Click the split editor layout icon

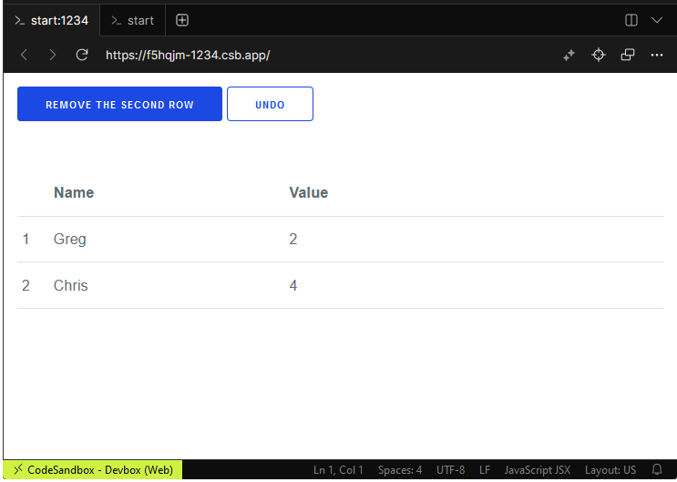tap(631, 20)
